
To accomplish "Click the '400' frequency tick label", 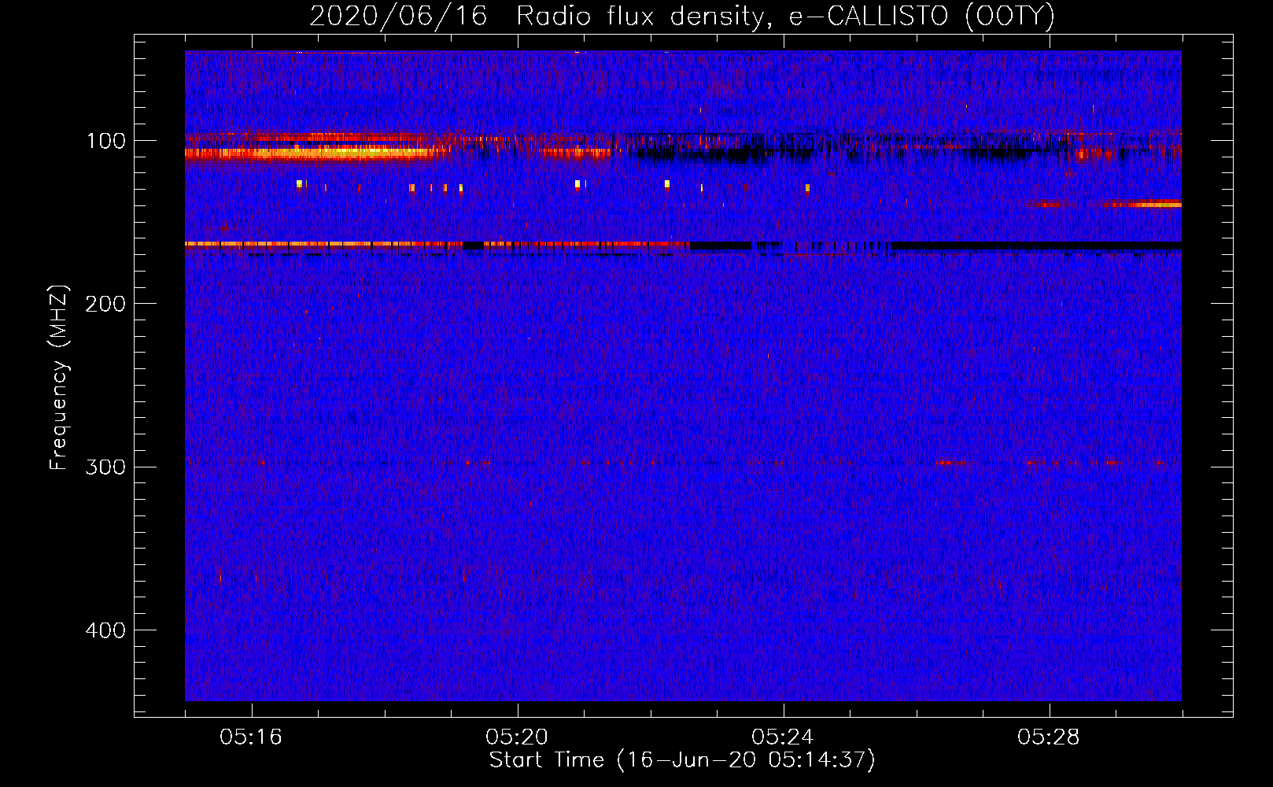I will 105,630.
